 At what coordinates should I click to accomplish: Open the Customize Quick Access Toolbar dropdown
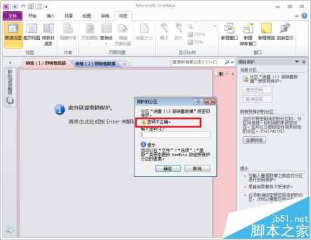[46, 7]
